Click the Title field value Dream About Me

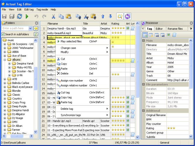pos(177,54)
